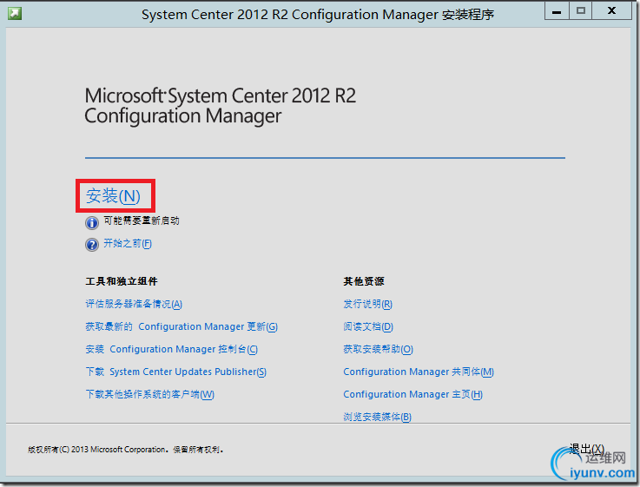Open 下载其他操作系统的客户端(W) link
The height and width of the screenshot is (487, 640).
click(x=149, y=394)
